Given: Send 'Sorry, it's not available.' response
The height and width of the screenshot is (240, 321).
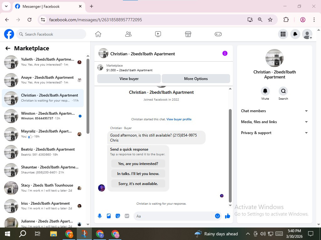Looking at the screenshot, I should pyautogui.click(x=138, y=184).
